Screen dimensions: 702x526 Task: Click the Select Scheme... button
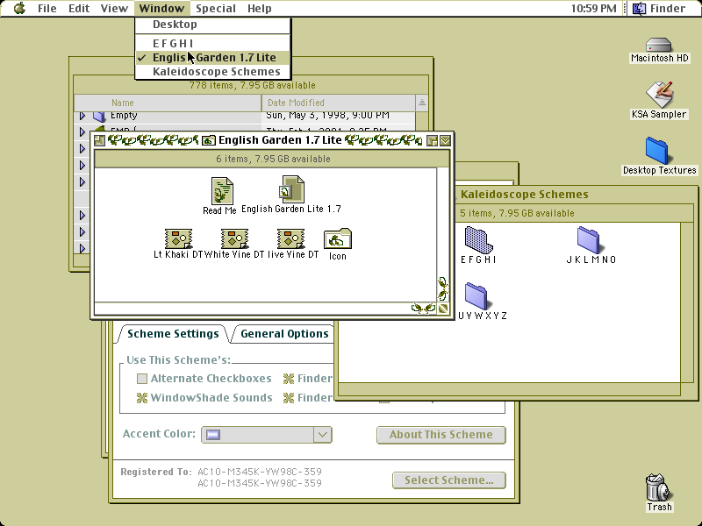(x=449, y=480)
